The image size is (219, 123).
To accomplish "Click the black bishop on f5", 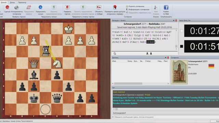I will click(34, 75).
